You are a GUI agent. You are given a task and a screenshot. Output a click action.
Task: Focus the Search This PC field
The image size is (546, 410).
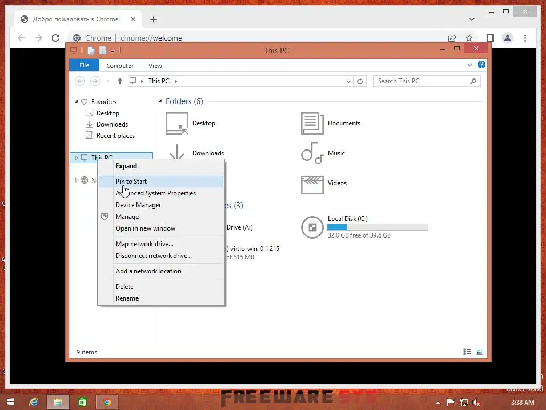click(427, 81)
